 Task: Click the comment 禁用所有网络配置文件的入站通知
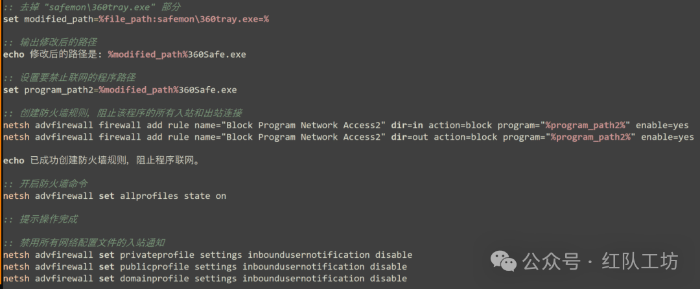(x=84, y=242)
